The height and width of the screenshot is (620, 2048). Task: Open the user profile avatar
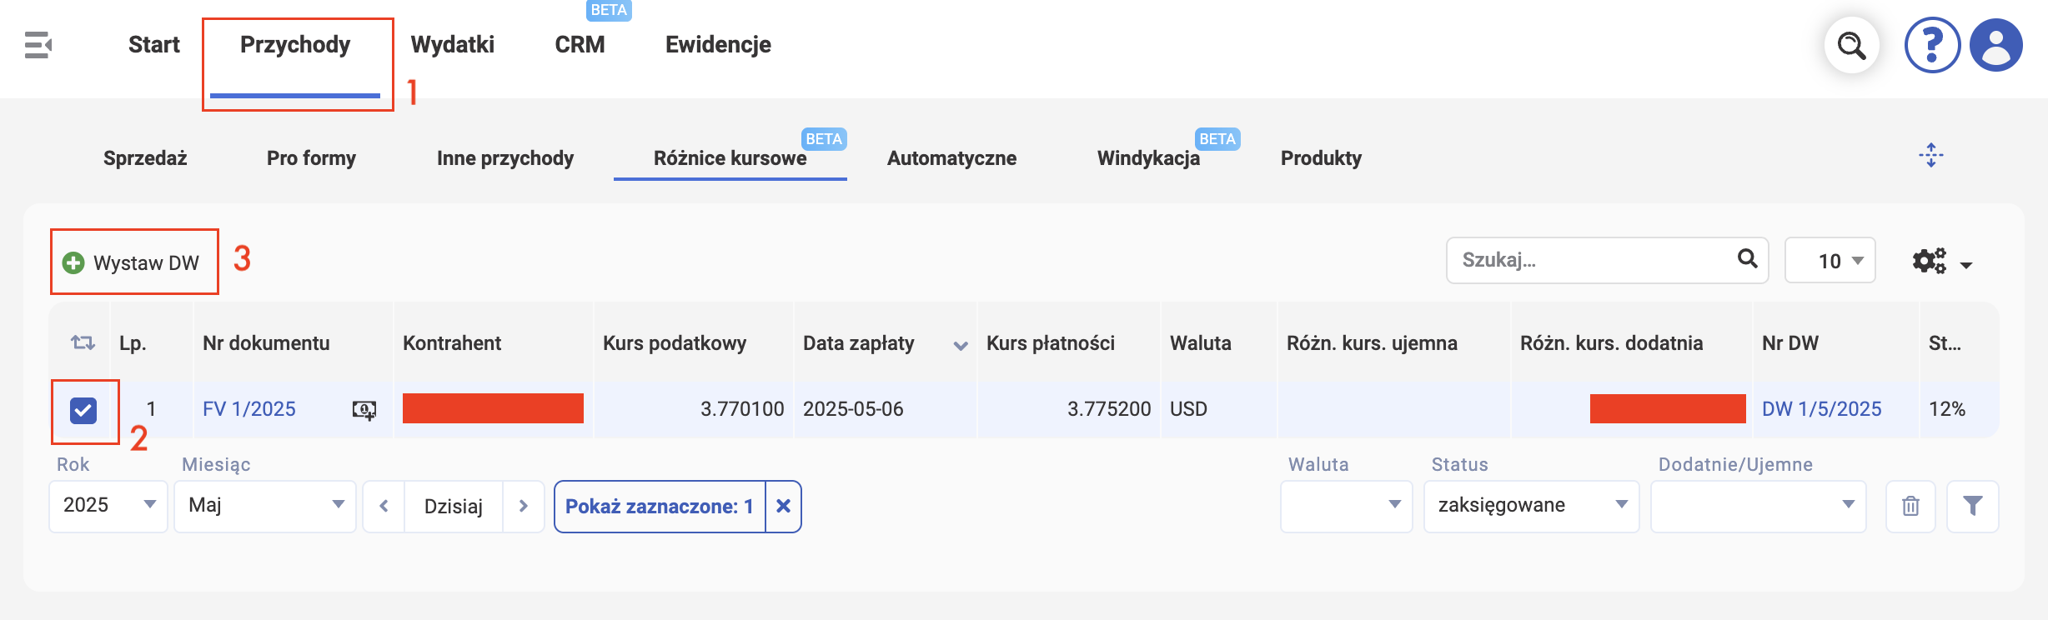(1996, 45)
